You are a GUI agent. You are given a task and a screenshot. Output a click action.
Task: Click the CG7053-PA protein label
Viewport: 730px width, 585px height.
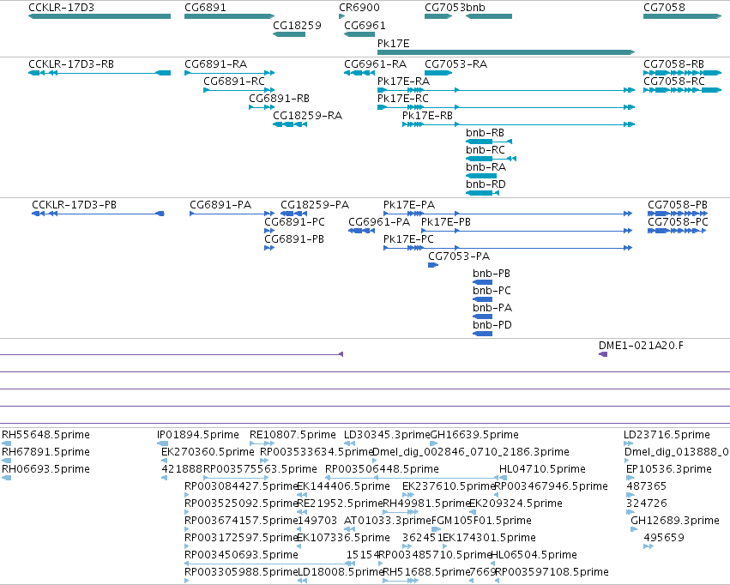point(459,256)
